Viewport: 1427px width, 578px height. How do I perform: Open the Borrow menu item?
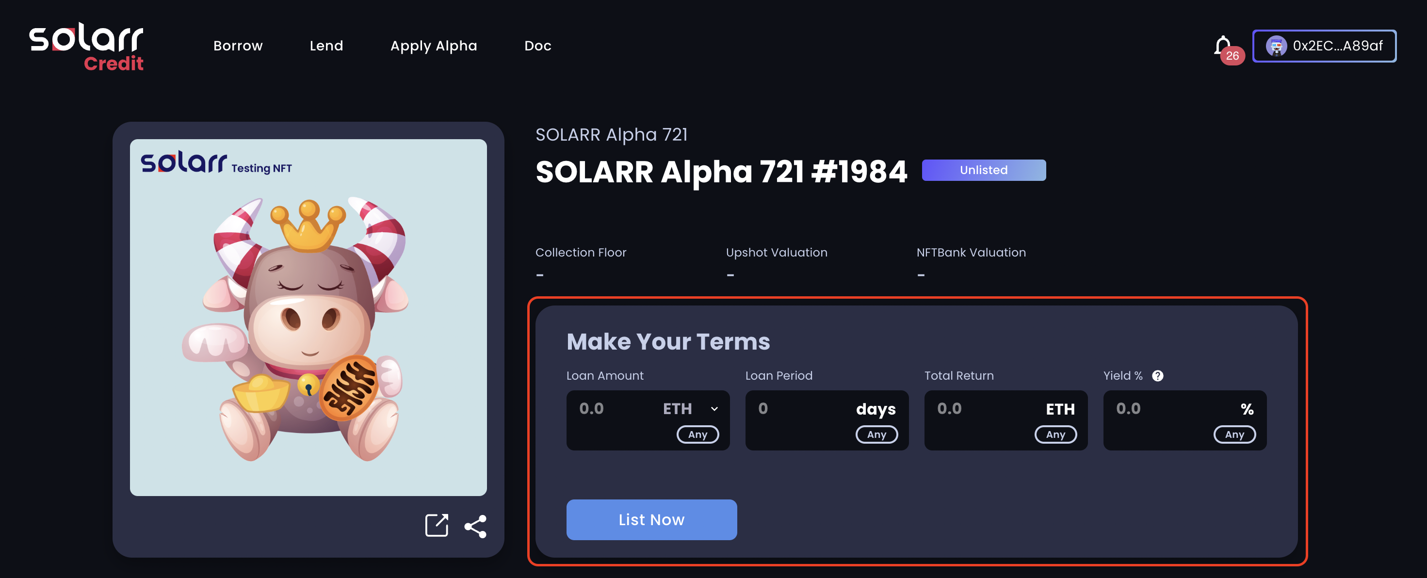click(x=238, y=46)
